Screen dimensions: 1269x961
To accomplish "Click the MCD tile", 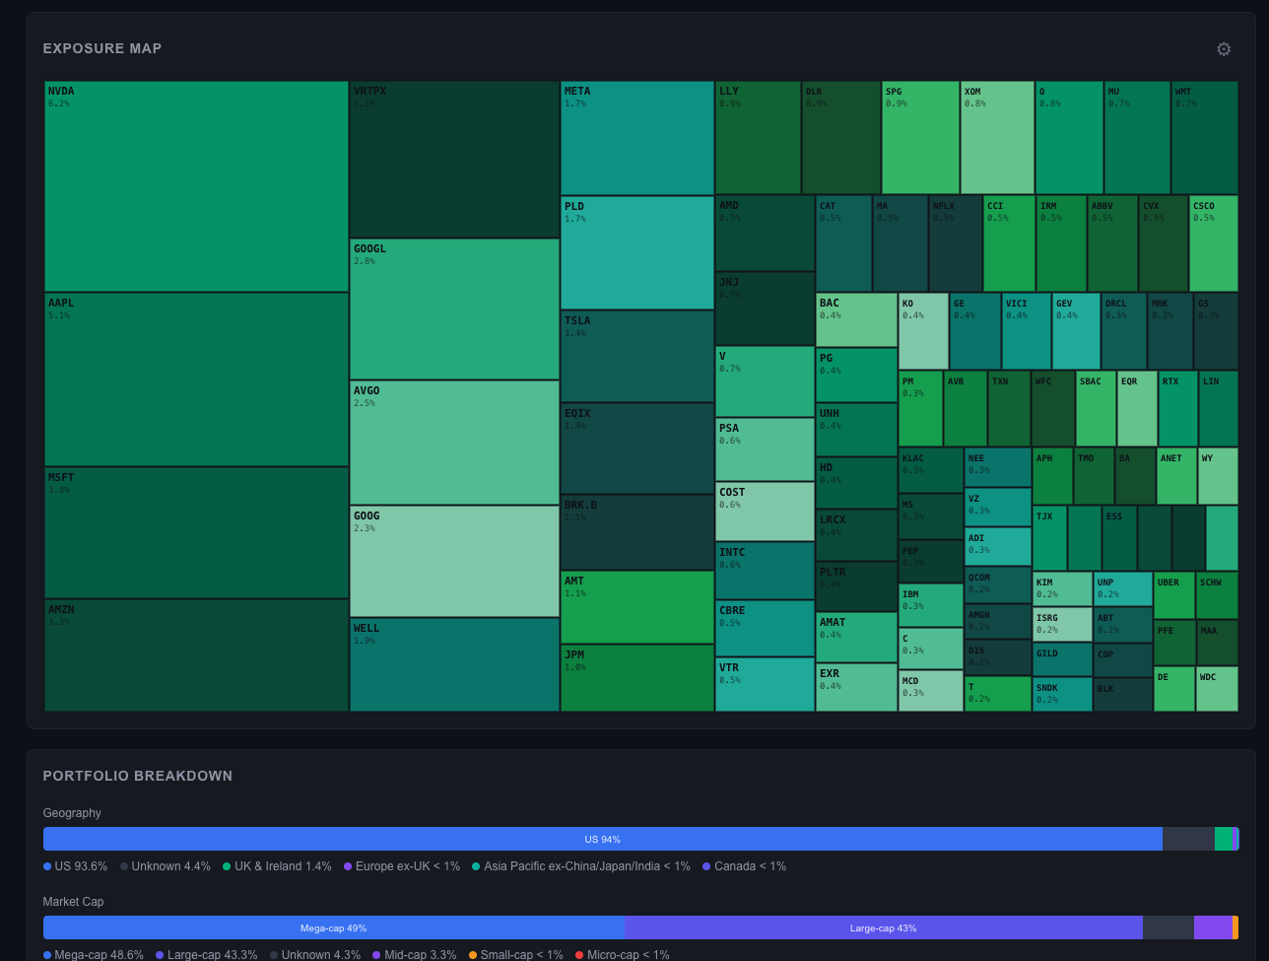I will (931, 691).
